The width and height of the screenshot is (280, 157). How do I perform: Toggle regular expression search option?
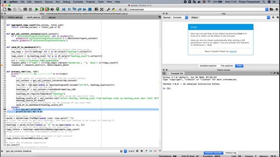click(x=146, y=151)
